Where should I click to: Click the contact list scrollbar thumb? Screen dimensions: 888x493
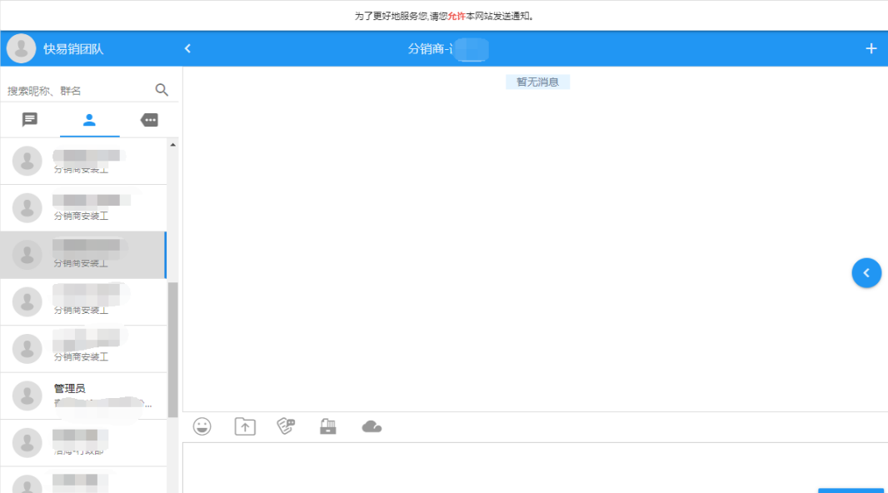click(172, 350)
